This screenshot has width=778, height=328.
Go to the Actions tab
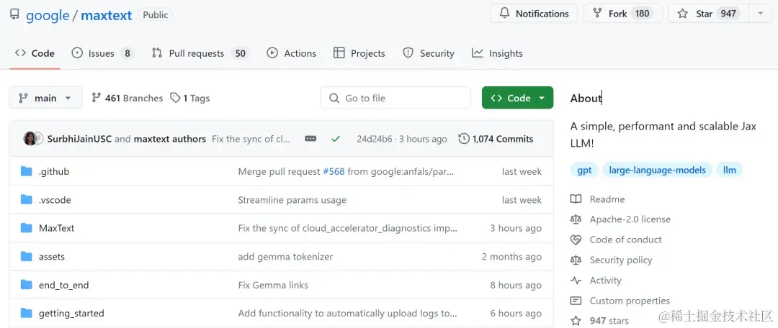(291, 53)
